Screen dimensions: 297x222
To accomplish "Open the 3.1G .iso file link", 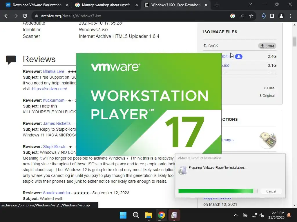I will [225, 65].
